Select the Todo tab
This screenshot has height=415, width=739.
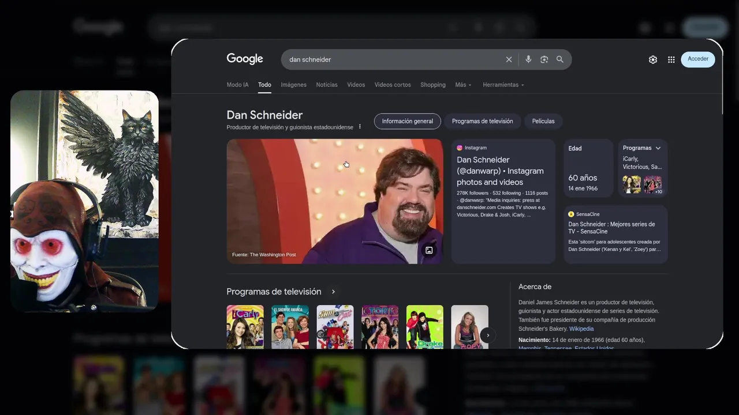[264, 85]
